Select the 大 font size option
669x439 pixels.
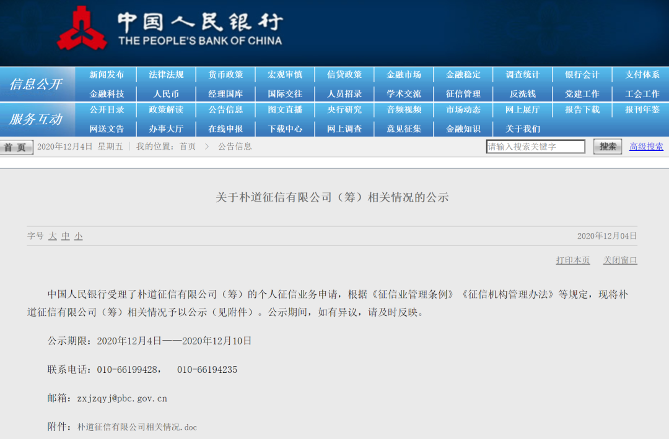click(53, 236)
